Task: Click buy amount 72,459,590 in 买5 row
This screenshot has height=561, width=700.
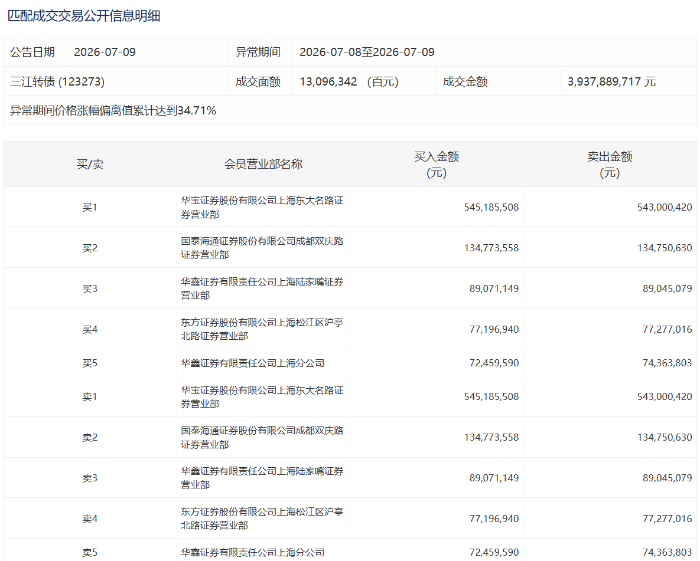Action: [x=494, y=363]
